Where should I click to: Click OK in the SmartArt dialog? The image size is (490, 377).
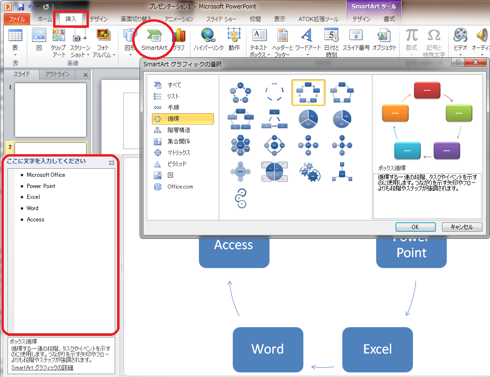pos(415,227)
